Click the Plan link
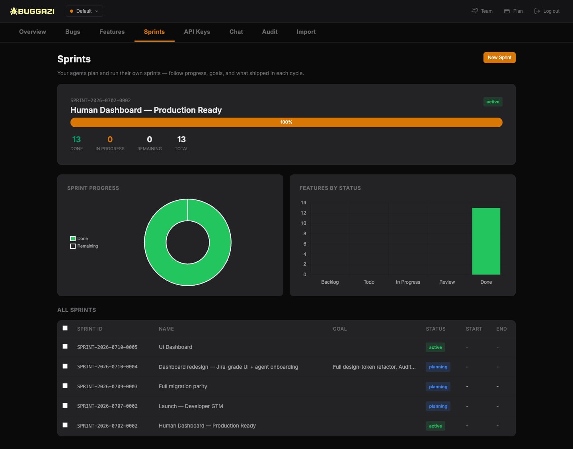Screen dimensions: 573x449 coord(513,11)
